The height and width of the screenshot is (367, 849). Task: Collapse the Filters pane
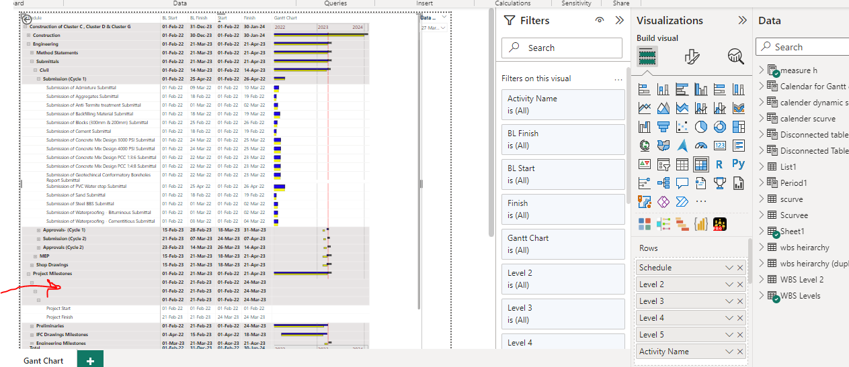620,21
